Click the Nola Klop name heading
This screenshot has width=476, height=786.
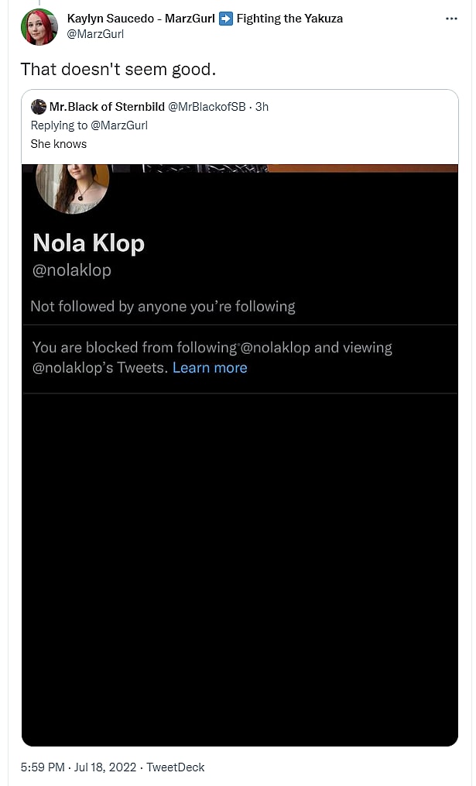point(88,243)
